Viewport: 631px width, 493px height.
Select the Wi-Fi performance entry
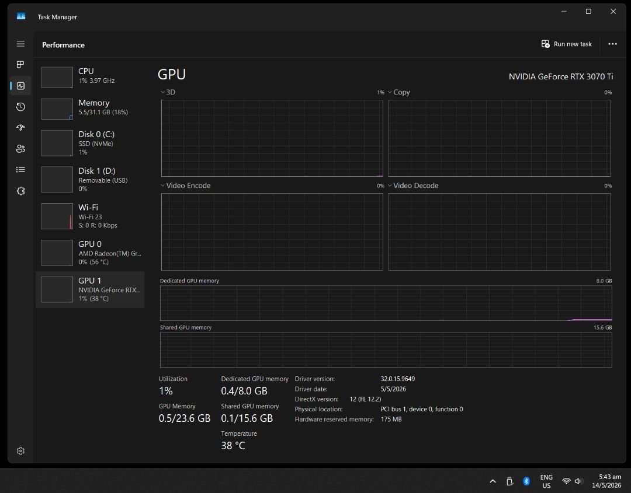coord(90,216)
